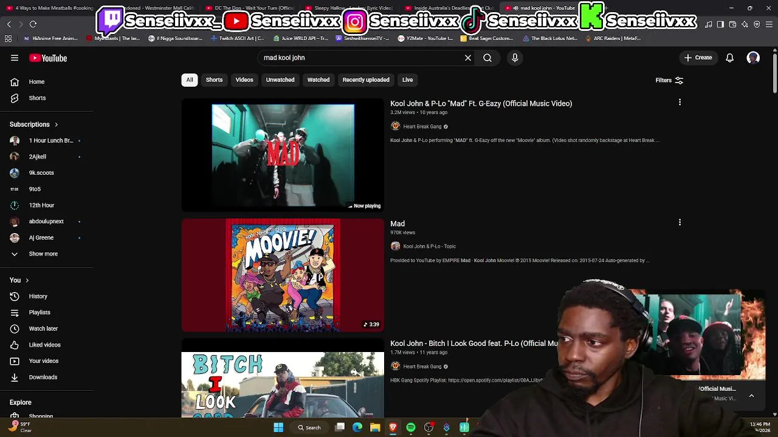Expand the You section header
The height and width of the screenshot is (437, 778).
19,280
